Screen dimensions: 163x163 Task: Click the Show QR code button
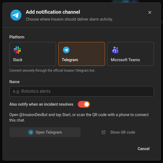tap(118, 132)
